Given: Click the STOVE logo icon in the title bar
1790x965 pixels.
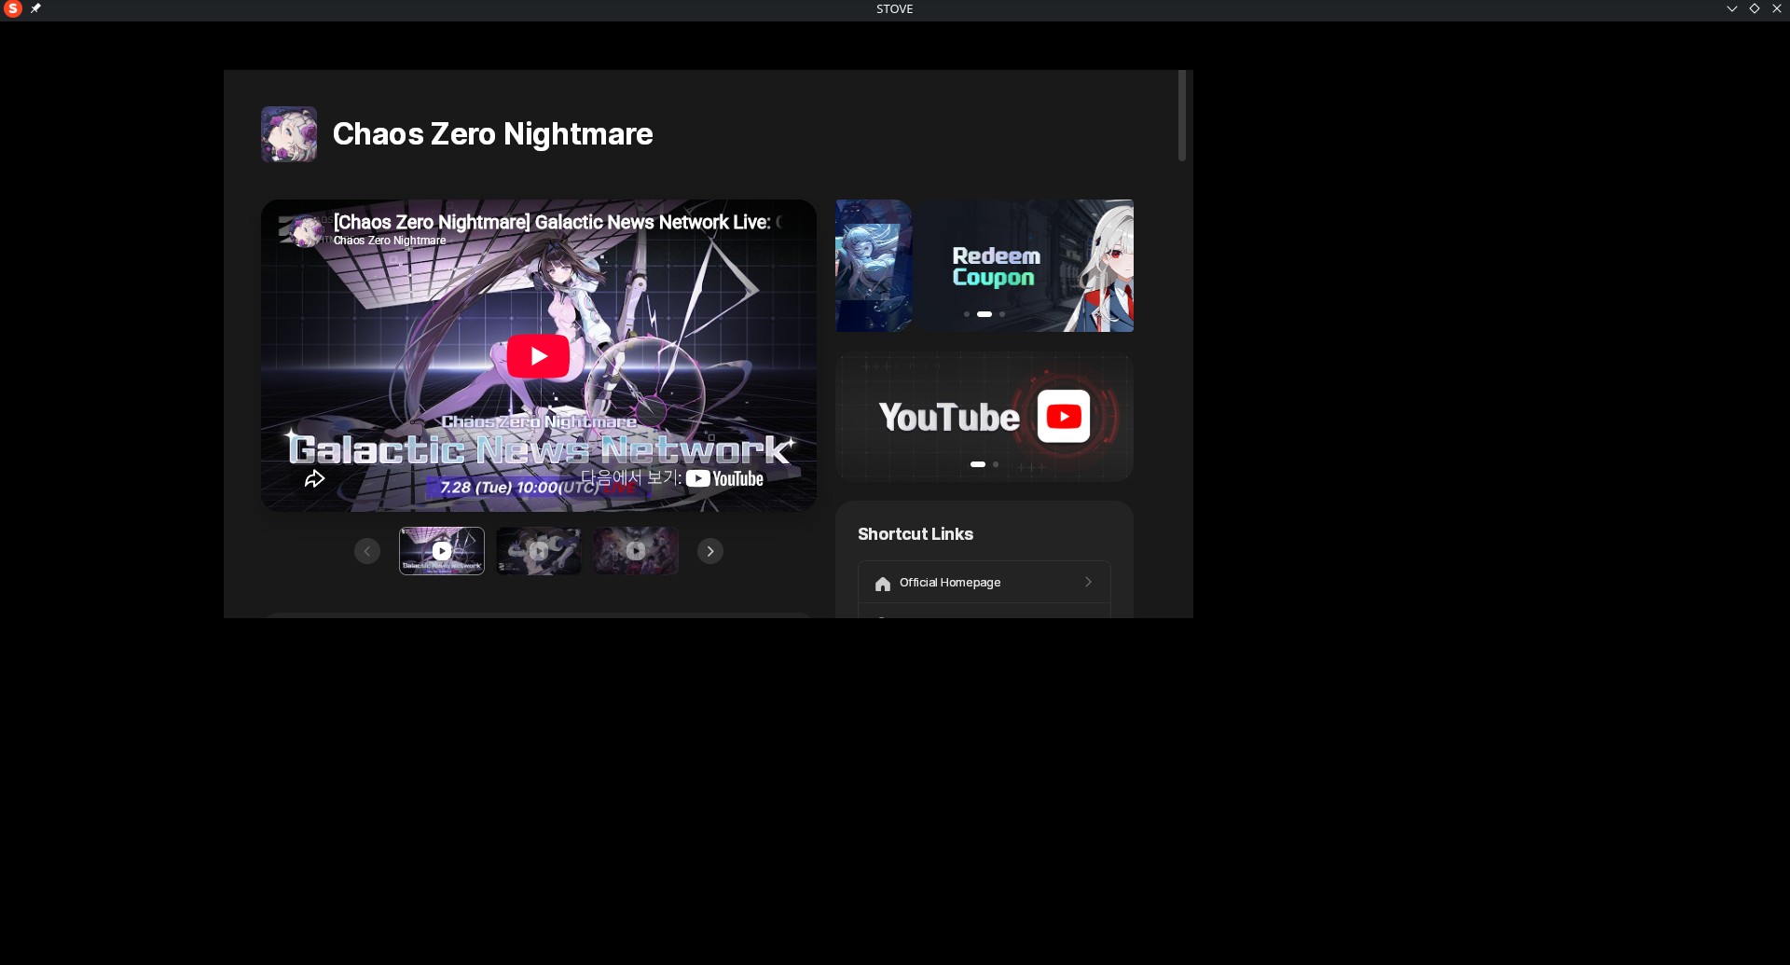Looking at the screenshot, I should click(x=13, y=8).
